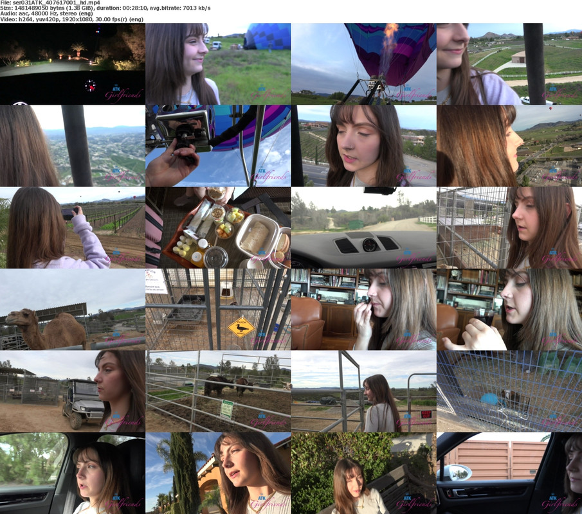The image size is (582, 514).
Task: Open thumbnail of woman photographing the vineyard
Action: pyautogui.click(x=73, y=227)
